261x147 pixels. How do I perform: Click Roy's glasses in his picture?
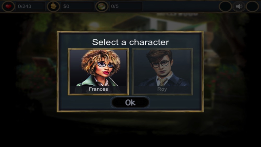[x=160, y=64]
